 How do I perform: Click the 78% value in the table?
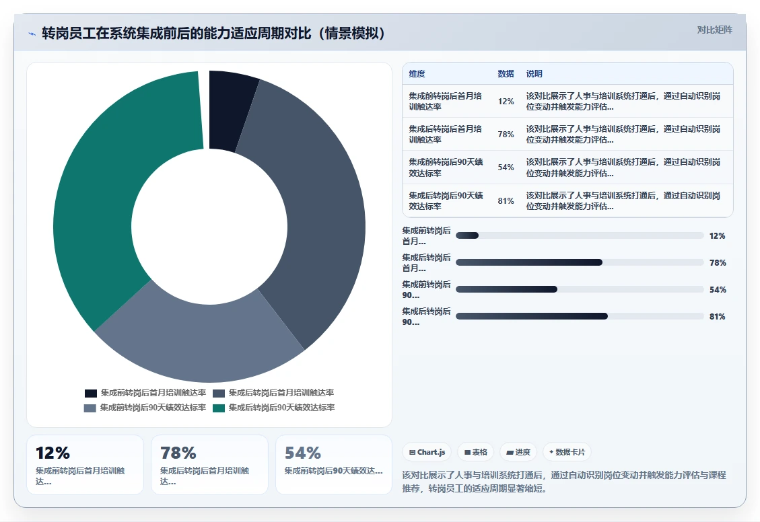[506, 134]
